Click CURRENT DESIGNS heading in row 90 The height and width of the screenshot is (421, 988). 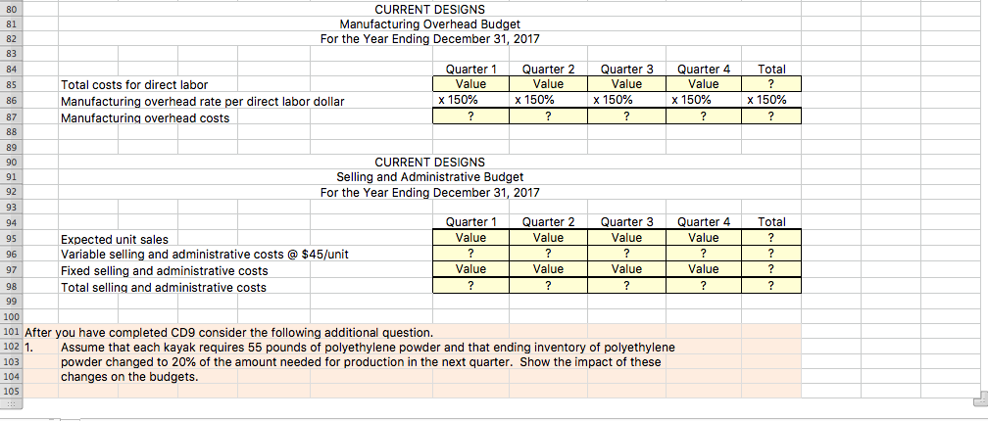429,163
